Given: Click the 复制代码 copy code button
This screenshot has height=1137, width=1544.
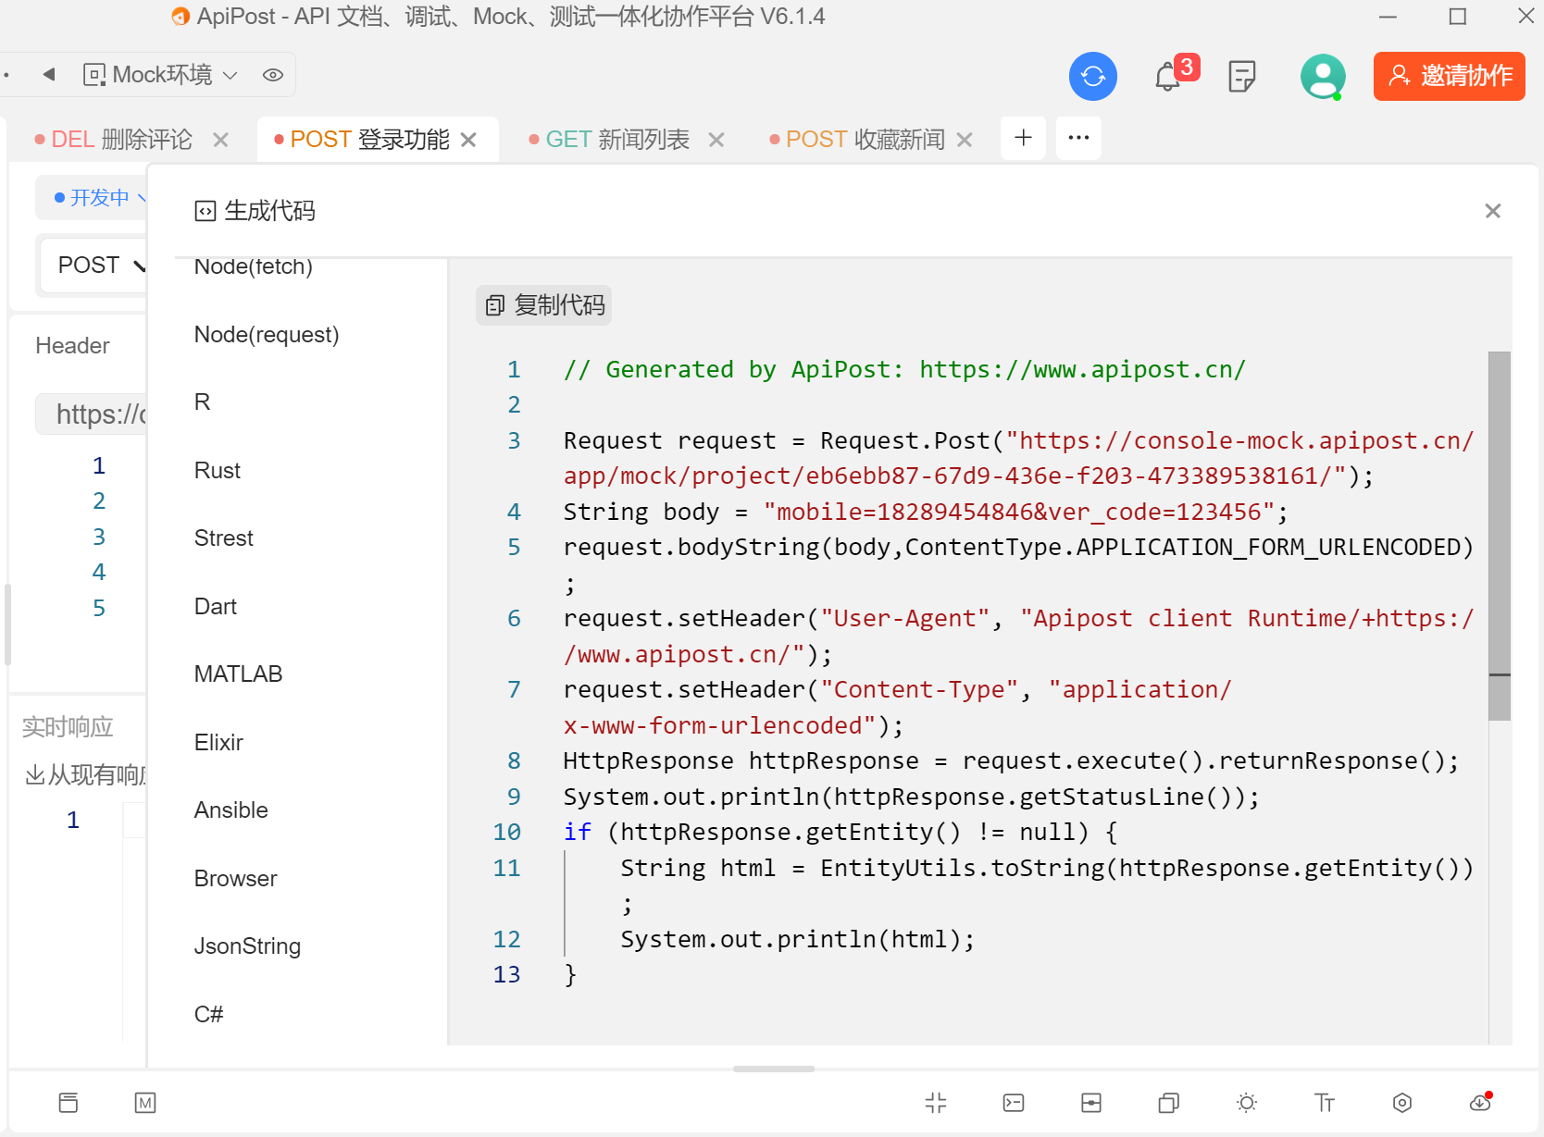Looking at the screenshot, I should [x=544, y=305].
